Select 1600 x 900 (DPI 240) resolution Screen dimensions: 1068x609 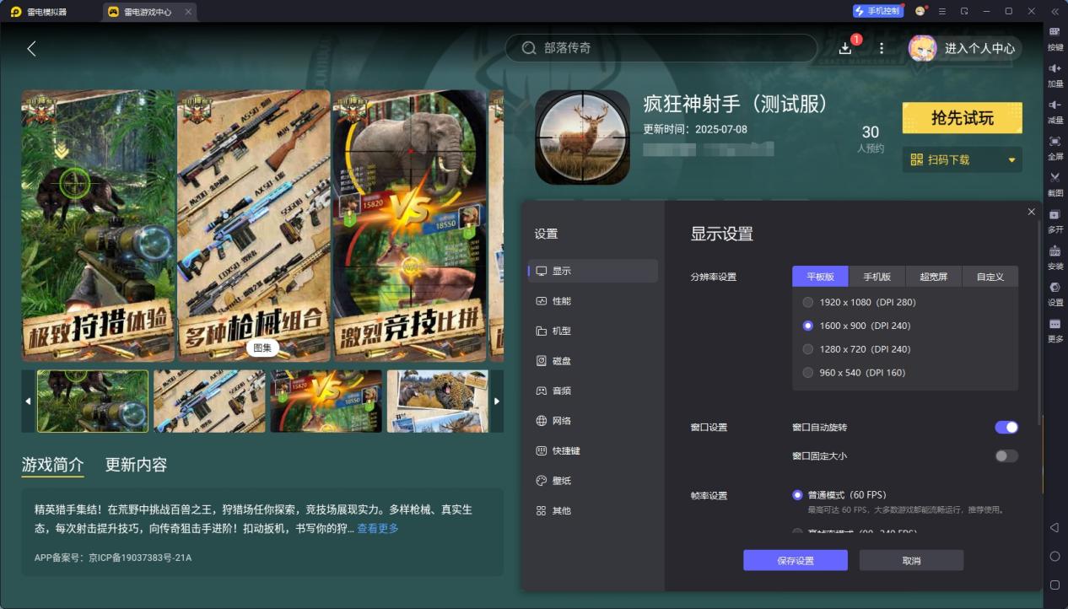[808, 326]
